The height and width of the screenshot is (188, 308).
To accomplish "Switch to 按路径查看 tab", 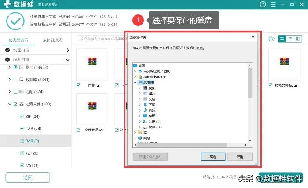I will pyautogui.click(x=52, y=40).
